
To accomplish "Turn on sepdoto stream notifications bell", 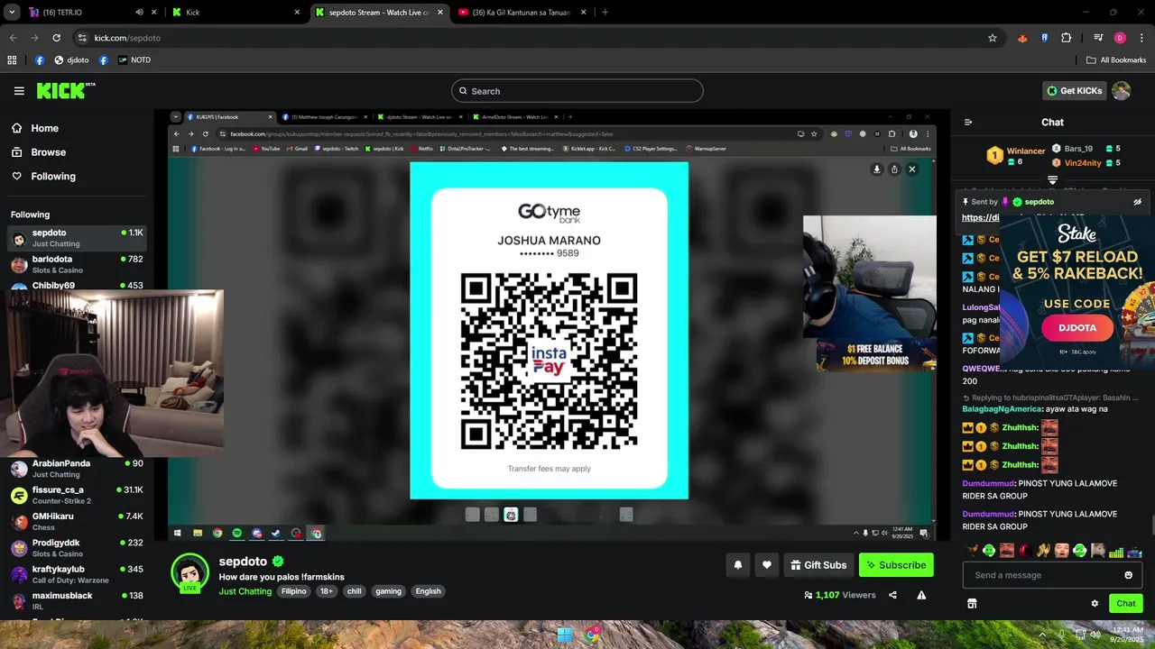I will click(x=737, y=565).
